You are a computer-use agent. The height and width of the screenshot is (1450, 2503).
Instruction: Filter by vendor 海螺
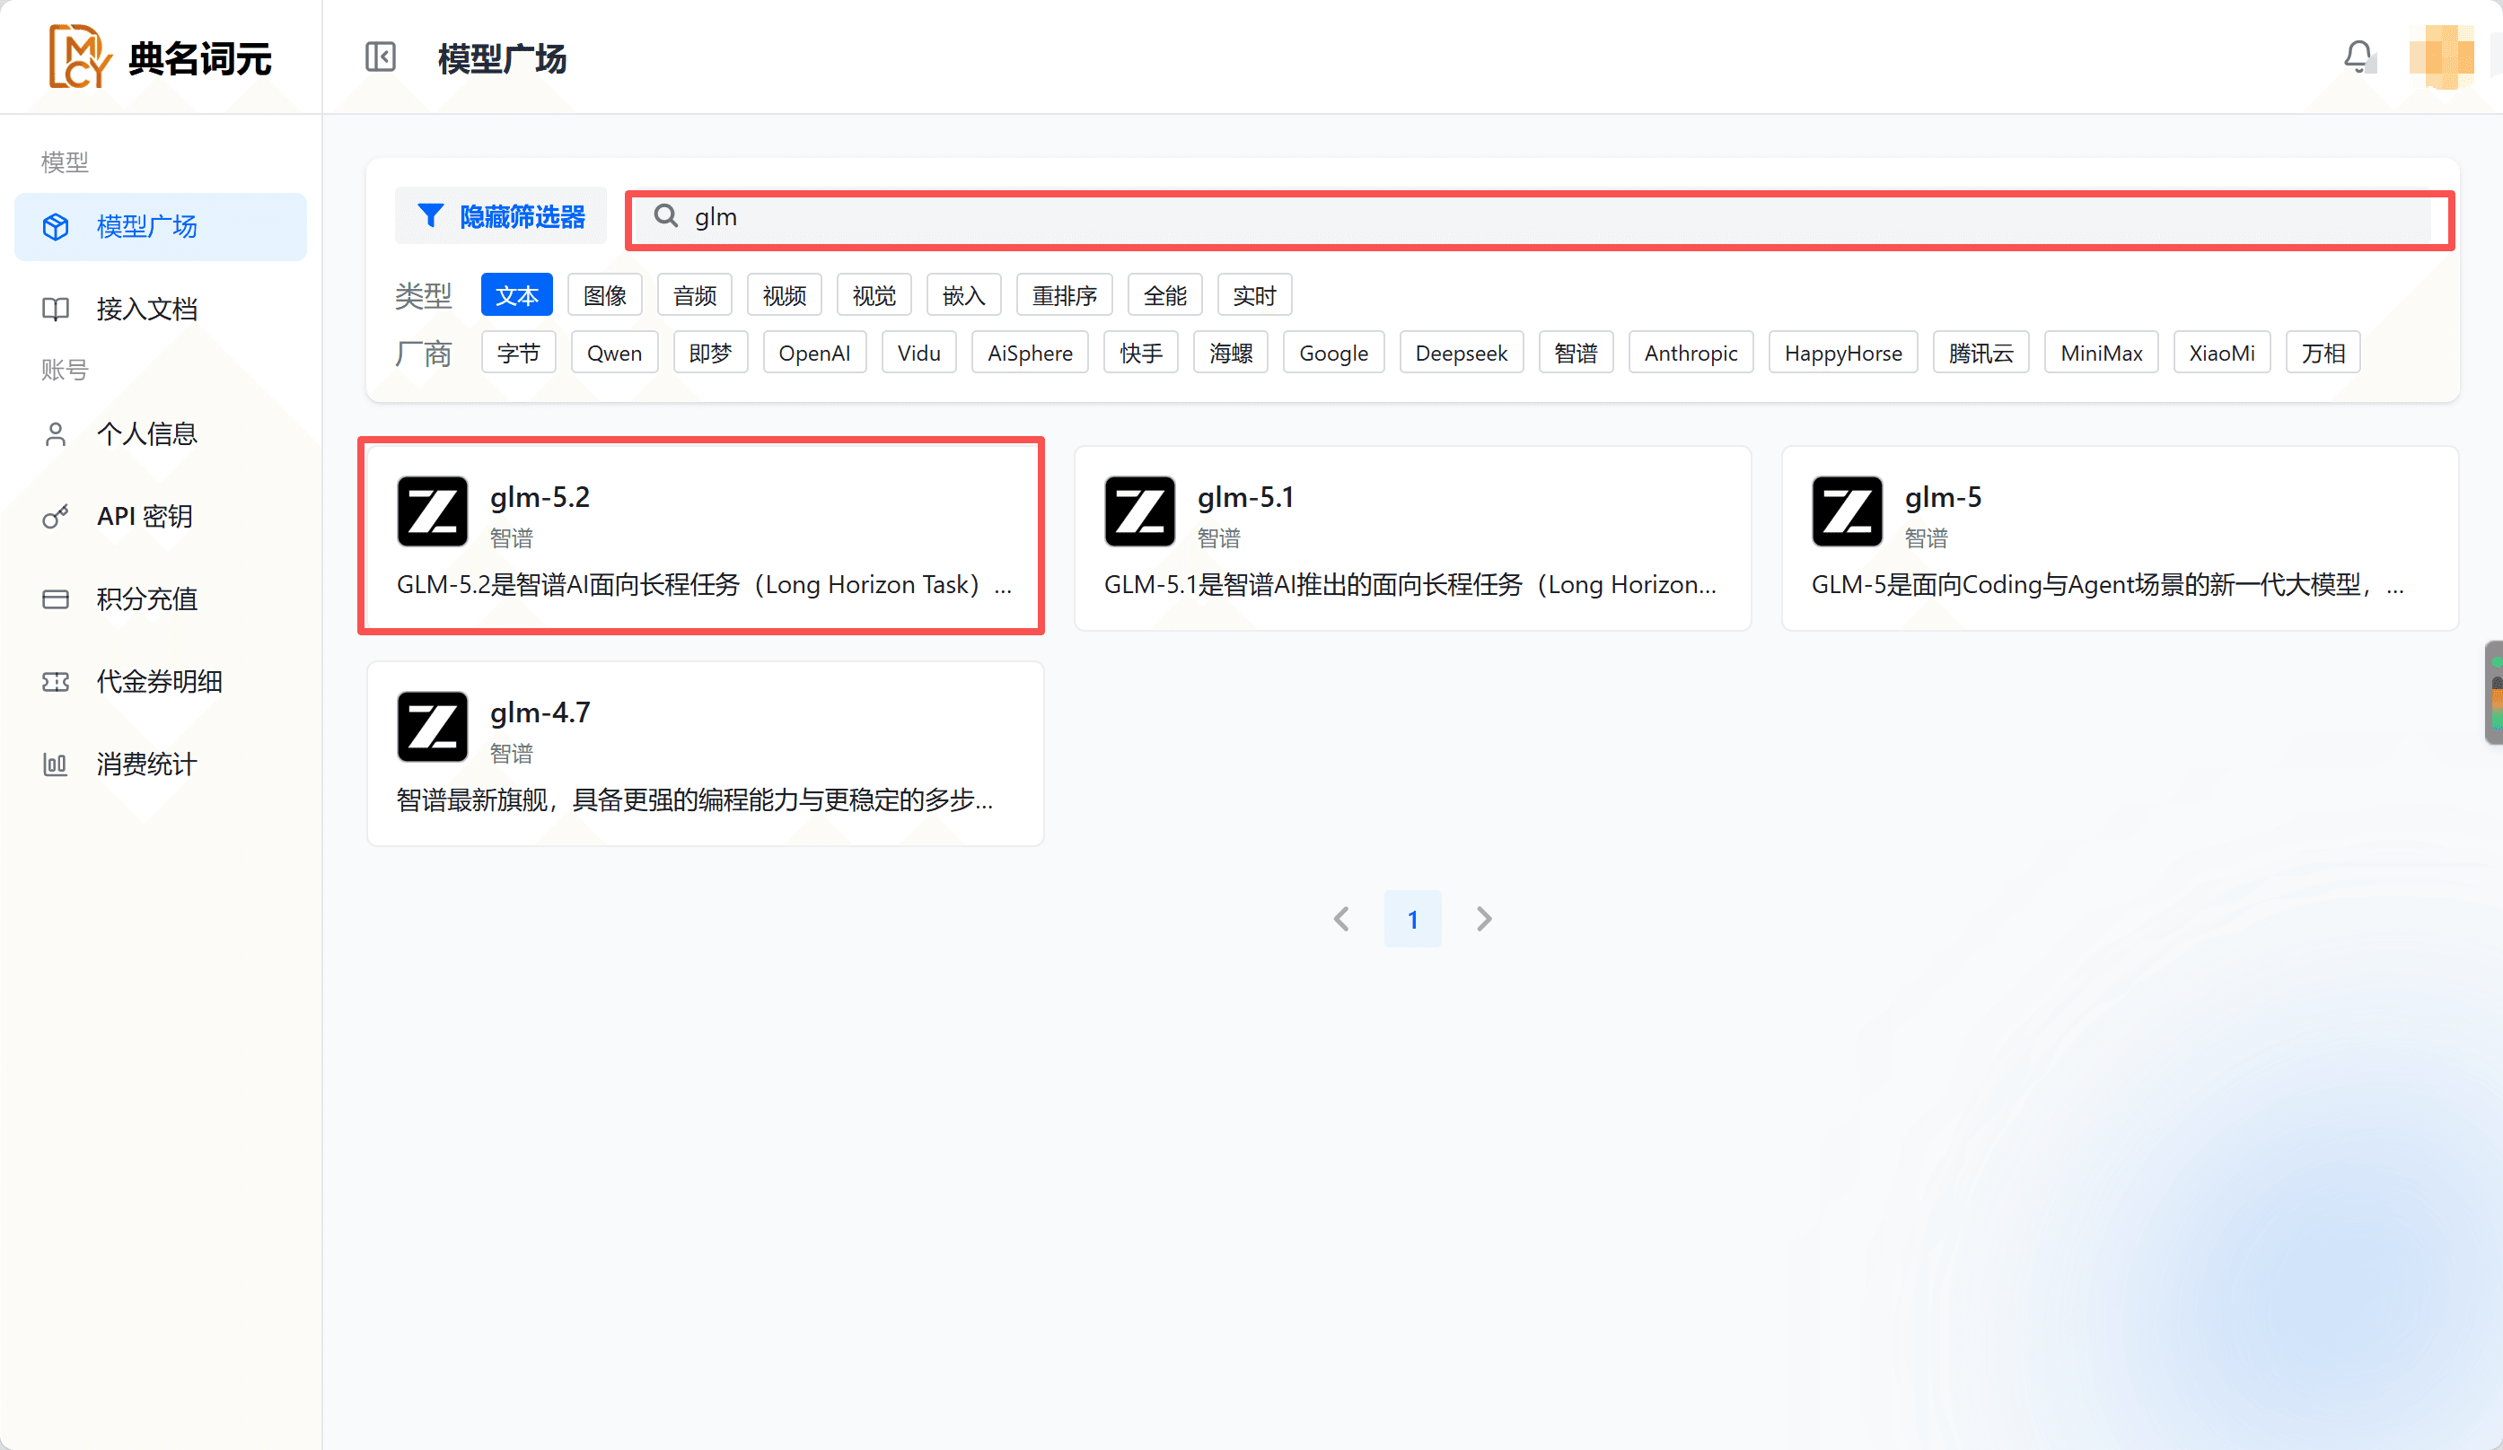pos(1231,354)
